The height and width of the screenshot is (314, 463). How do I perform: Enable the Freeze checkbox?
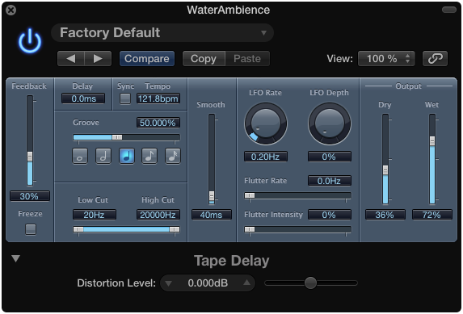[x=31, y=229]
